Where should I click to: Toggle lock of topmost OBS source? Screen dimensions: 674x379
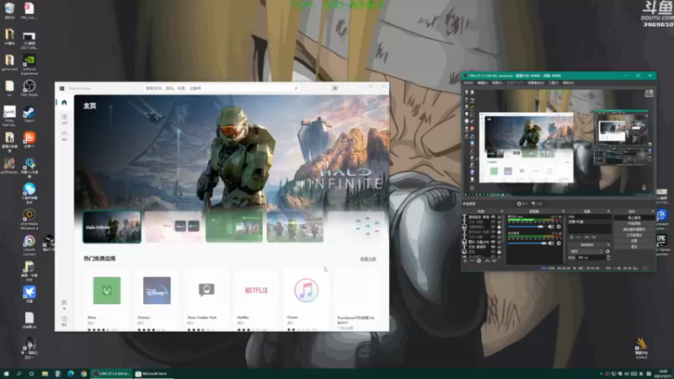[x=499, y=217]
